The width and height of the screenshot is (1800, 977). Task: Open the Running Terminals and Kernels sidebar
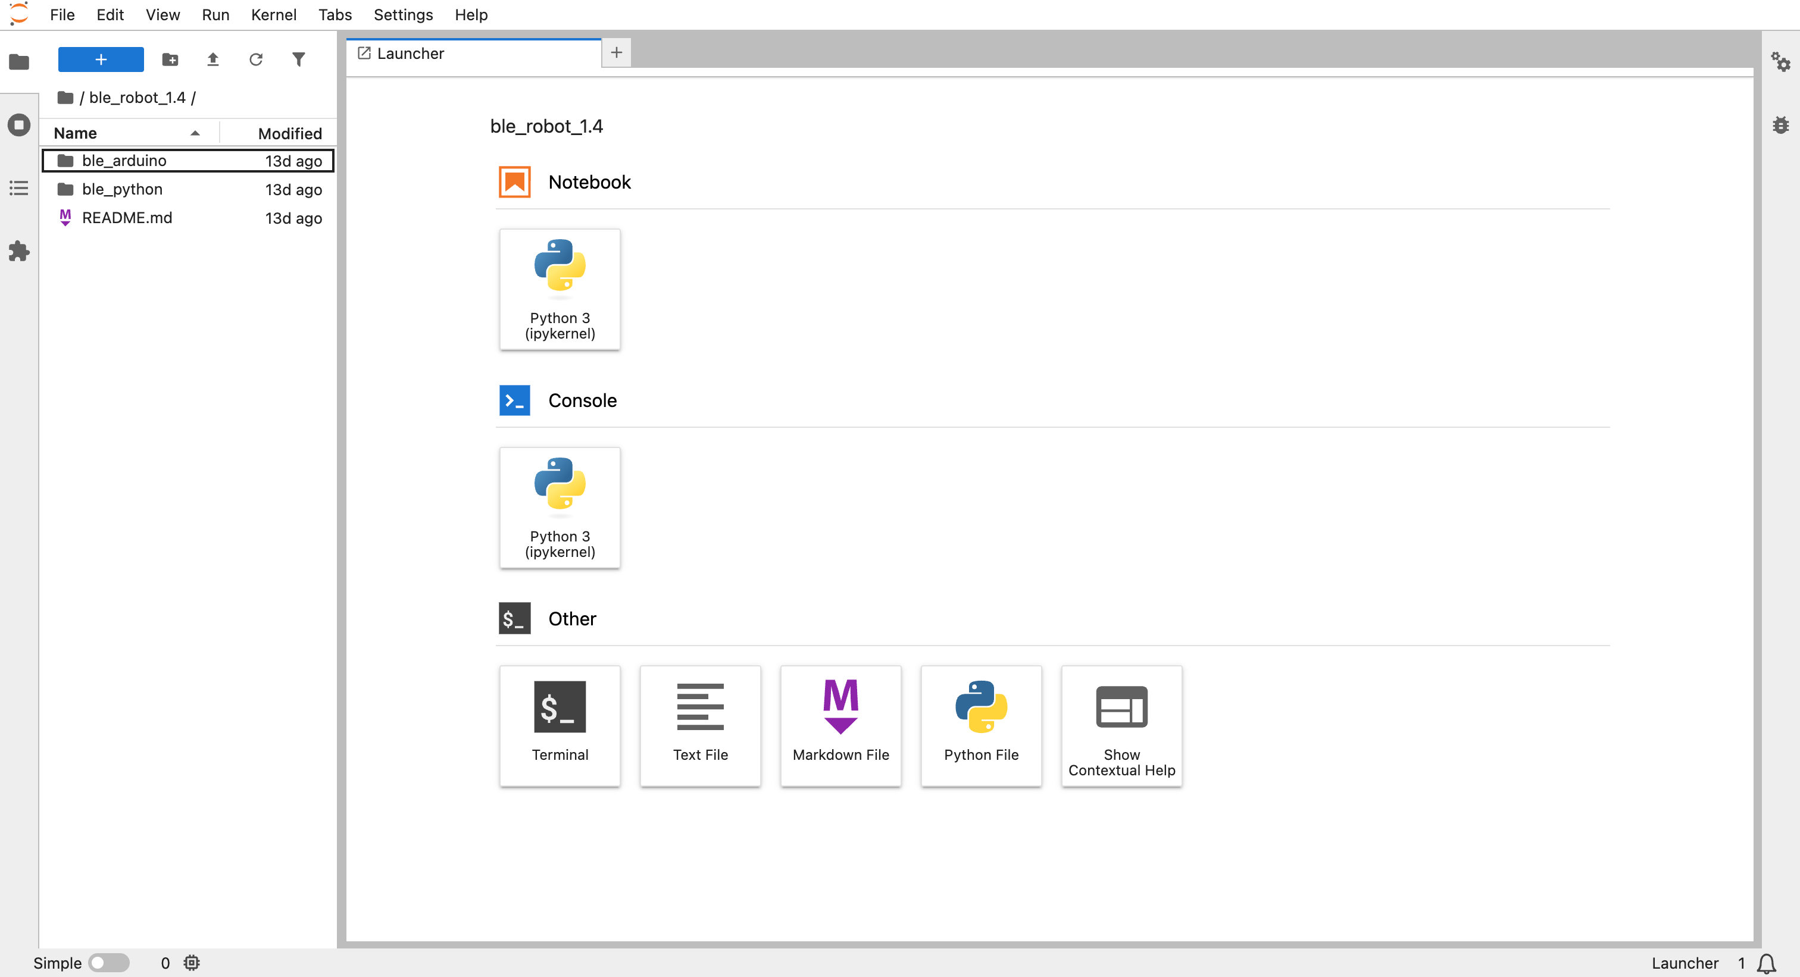point(19,125)
